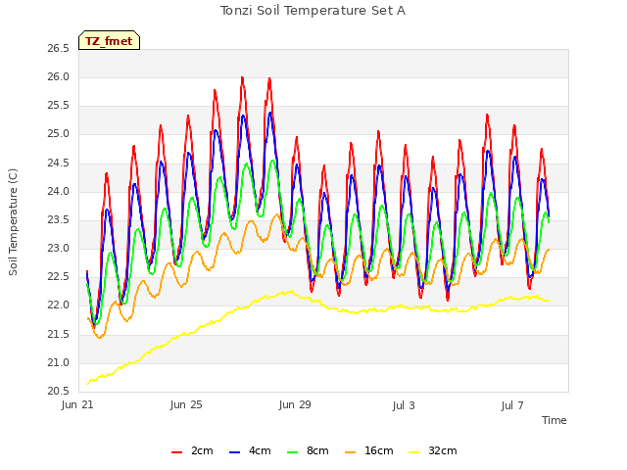Viewport: 627px width, 470px height.
Task: Click the 26.5 y-axis tick label
Action: coord(59,49)
